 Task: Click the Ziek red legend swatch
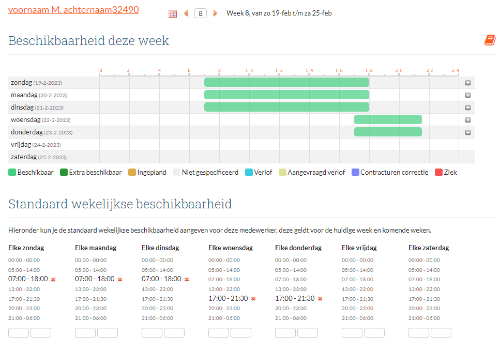pyautogui.click(x=438, y=173)
